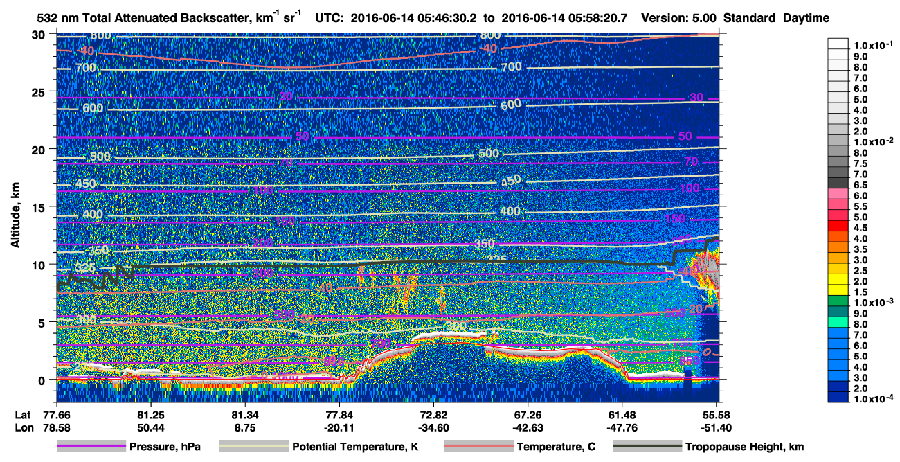This screenshot has width=900, height=462.
Task: Click the 'Lat' row label
Action: (x=23, y=414)
